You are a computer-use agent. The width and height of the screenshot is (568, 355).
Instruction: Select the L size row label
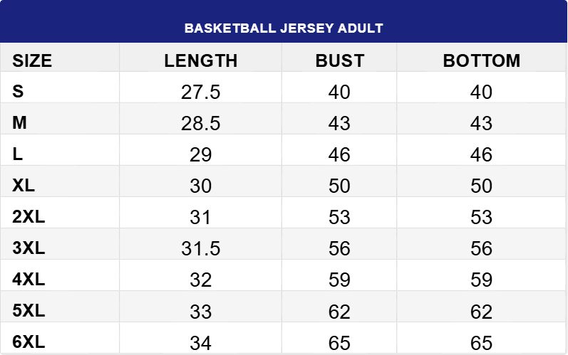tap(18, 154)
